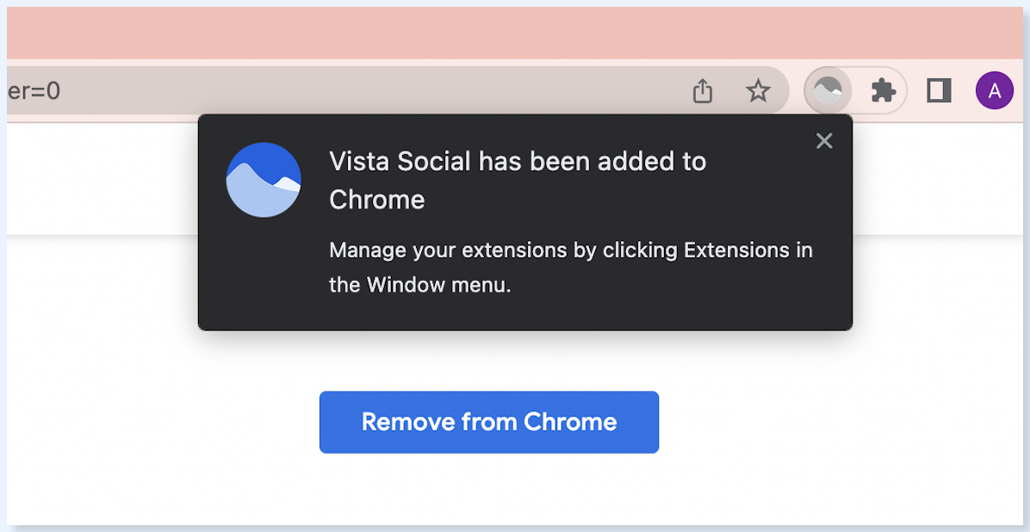Click the Window menu text in popup
Viewport: 1030px width, 532px height.
pos(438,286)
